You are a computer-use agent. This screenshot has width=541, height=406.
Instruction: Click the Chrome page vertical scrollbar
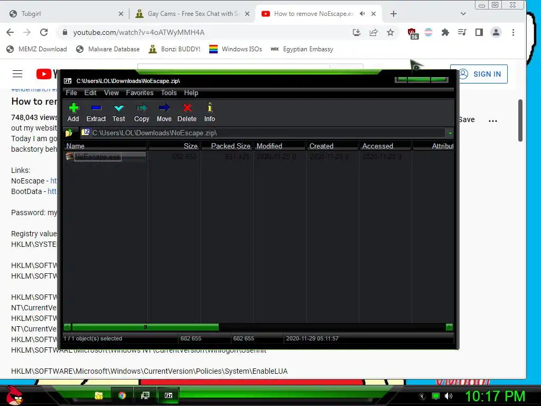(520, 120)
